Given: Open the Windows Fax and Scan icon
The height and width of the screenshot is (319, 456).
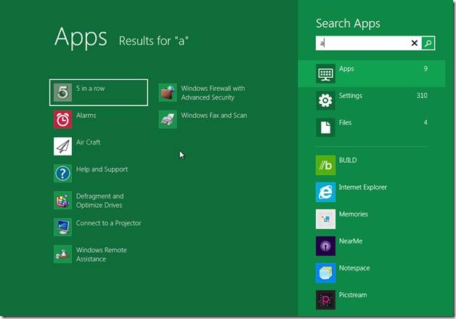Looking at the screenshot, I should [168, 119].
